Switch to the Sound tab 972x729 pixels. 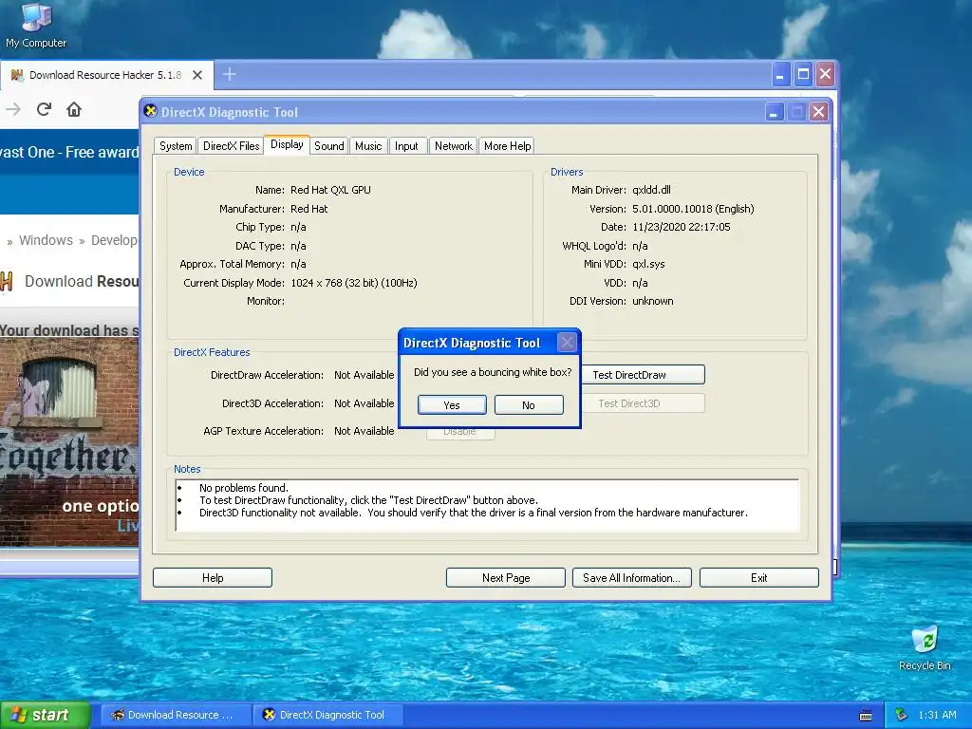pyautogui.click(x=329, y=145)
